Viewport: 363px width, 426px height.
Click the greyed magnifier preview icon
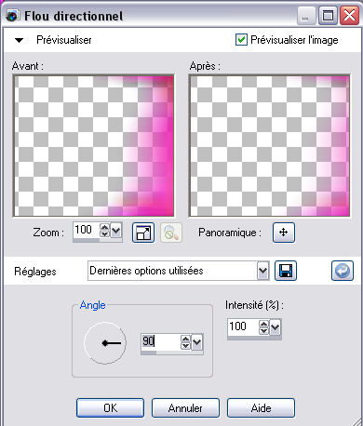point(171,233)
